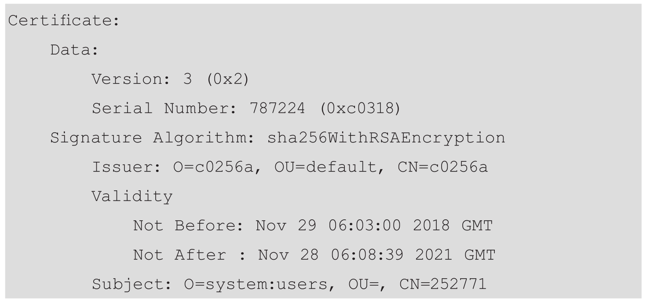Click the "Certificate:" header text
Image resolution: width=647 pixels, height=302 pixels.
point(64,21)
